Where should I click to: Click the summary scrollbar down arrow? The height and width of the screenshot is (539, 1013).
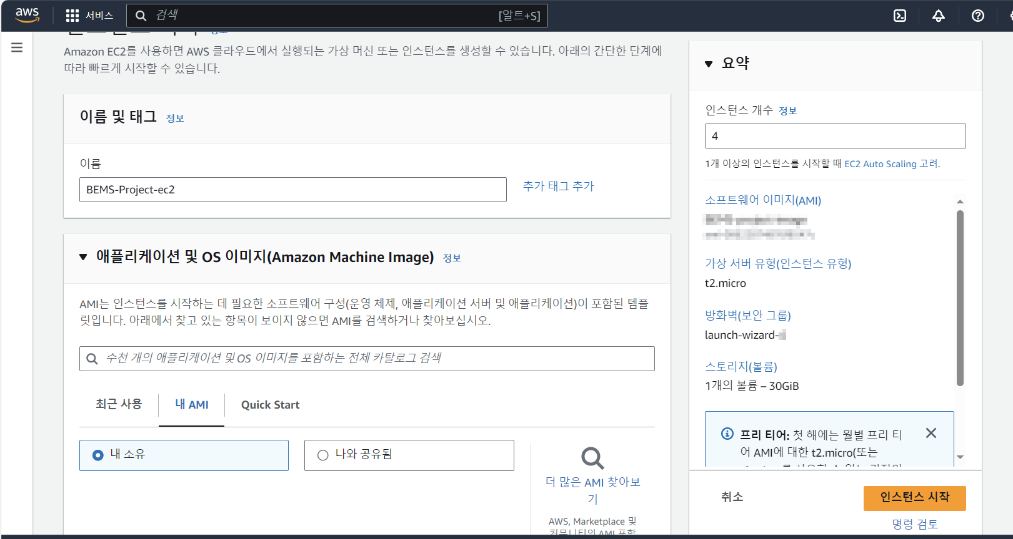(x=960, y=457)
